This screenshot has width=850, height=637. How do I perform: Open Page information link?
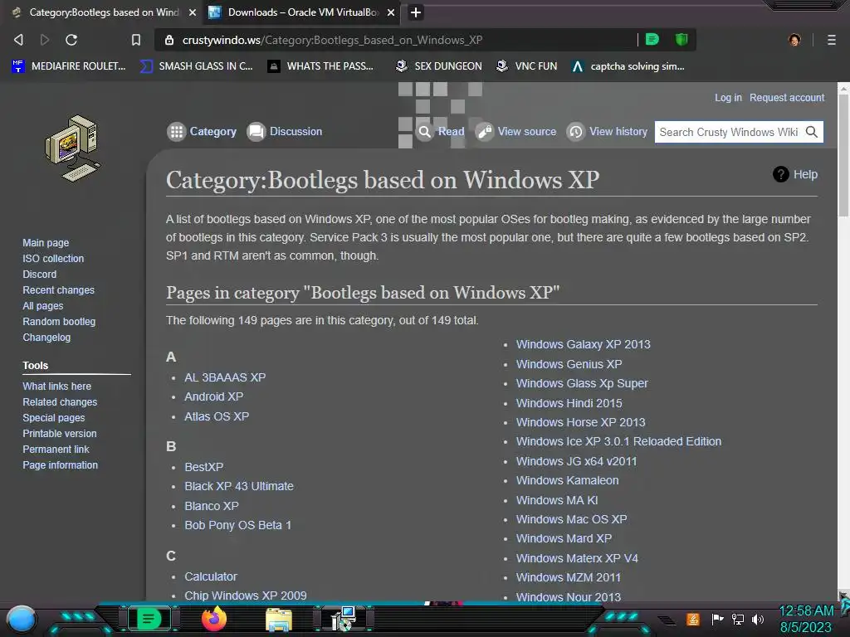click(60, 464)
